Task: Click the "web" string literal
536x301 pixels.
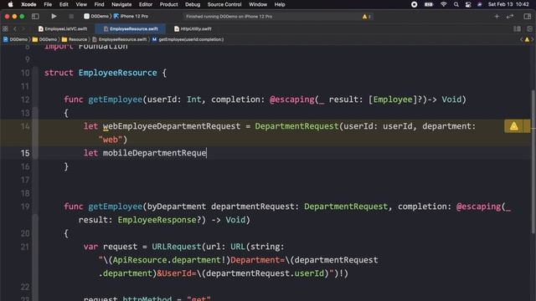Action: pyautogui.click(x=111, y=140)
